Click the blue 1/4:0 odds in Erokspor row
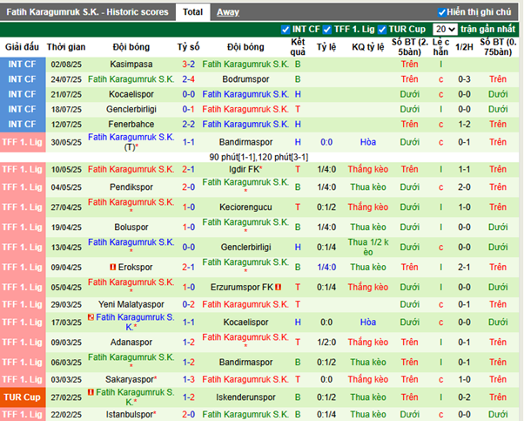 [326, 267]
